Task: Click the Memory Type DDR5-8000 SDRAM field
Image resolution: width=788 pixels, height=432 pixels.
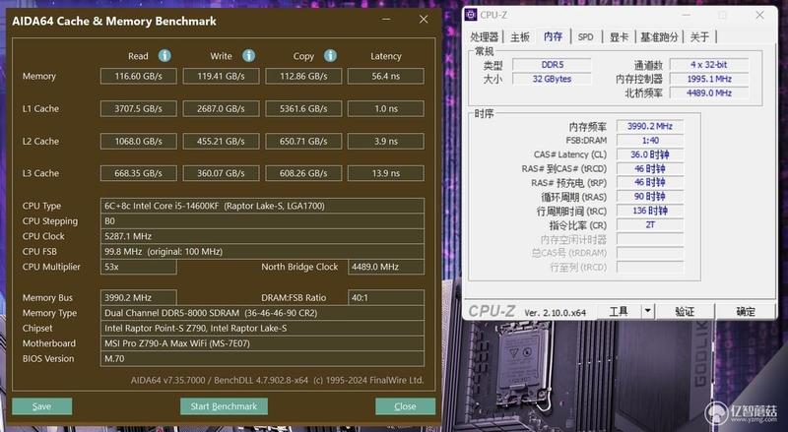Action: pyautogui.click(x=262, y=313)
